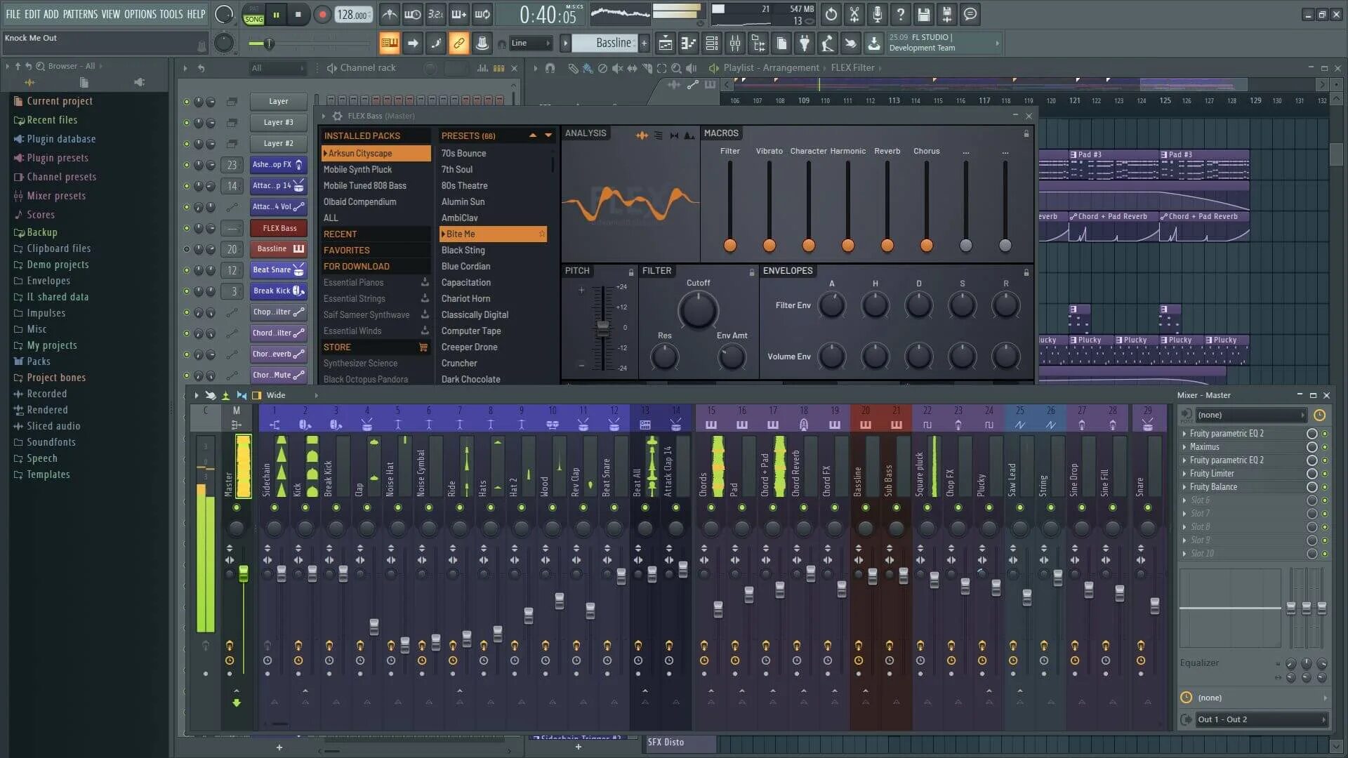
Task: Click the record button in transport bar
Action: [x=322, y=14]
